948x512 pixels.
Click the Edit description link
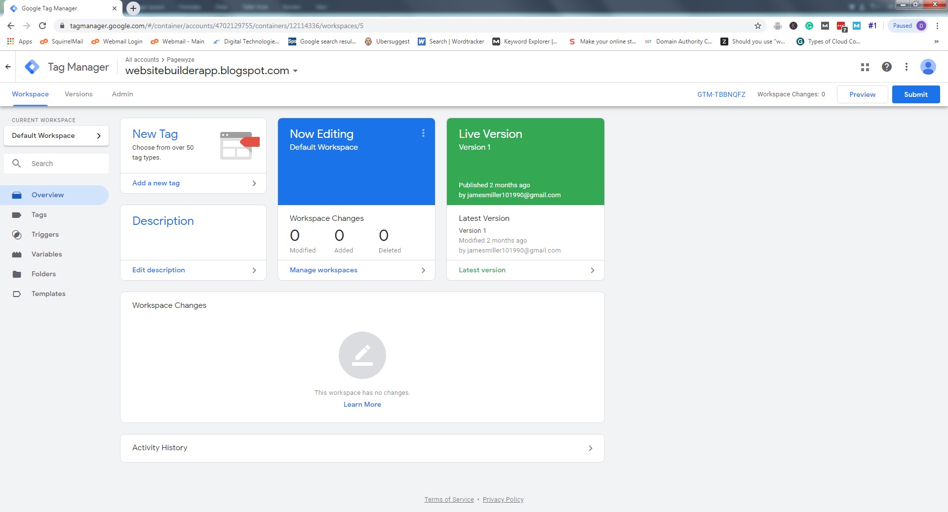(158, 270)
